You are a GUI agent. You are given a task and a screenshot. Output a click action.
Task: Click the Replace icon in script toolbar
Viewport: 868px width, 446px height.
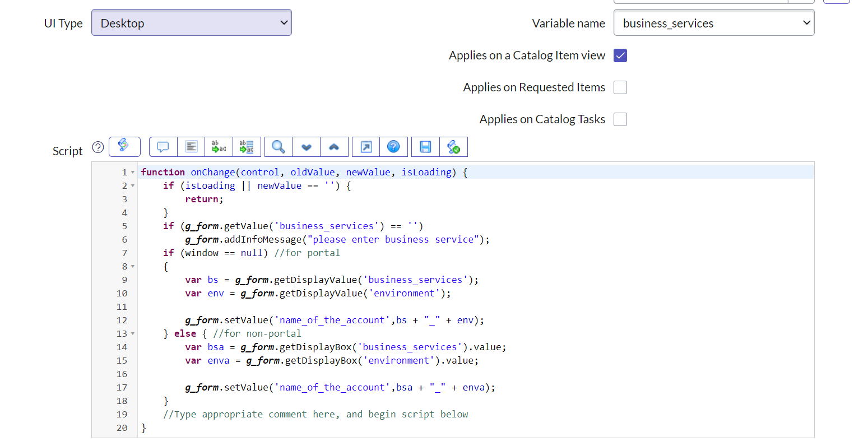pos(219,147)
